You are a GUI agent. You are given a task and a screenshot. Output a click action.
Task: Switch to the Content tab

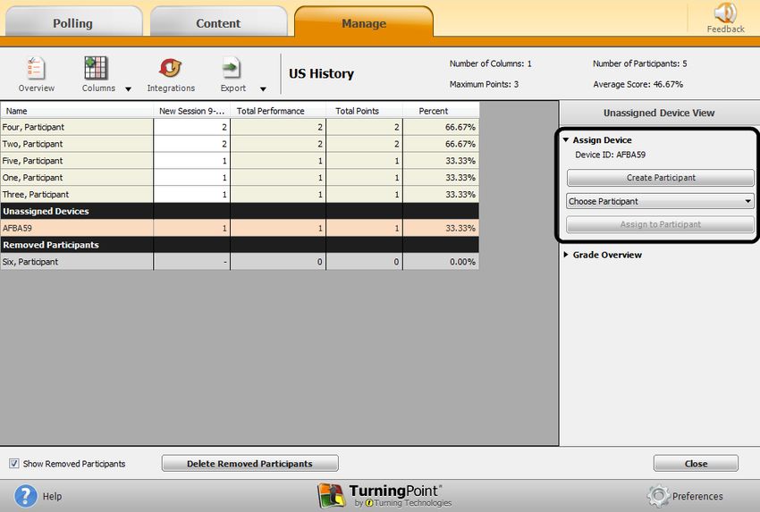click(218, 22)
